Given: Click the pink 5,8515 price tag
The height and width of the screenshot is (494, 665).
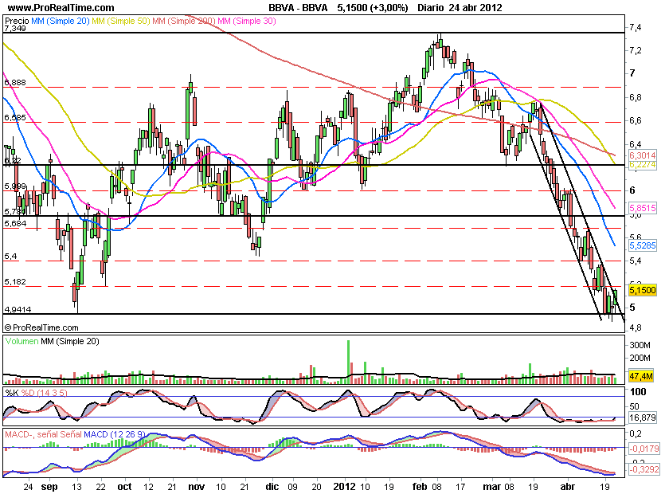Looking at the screenshot, I should pos(642,204).
